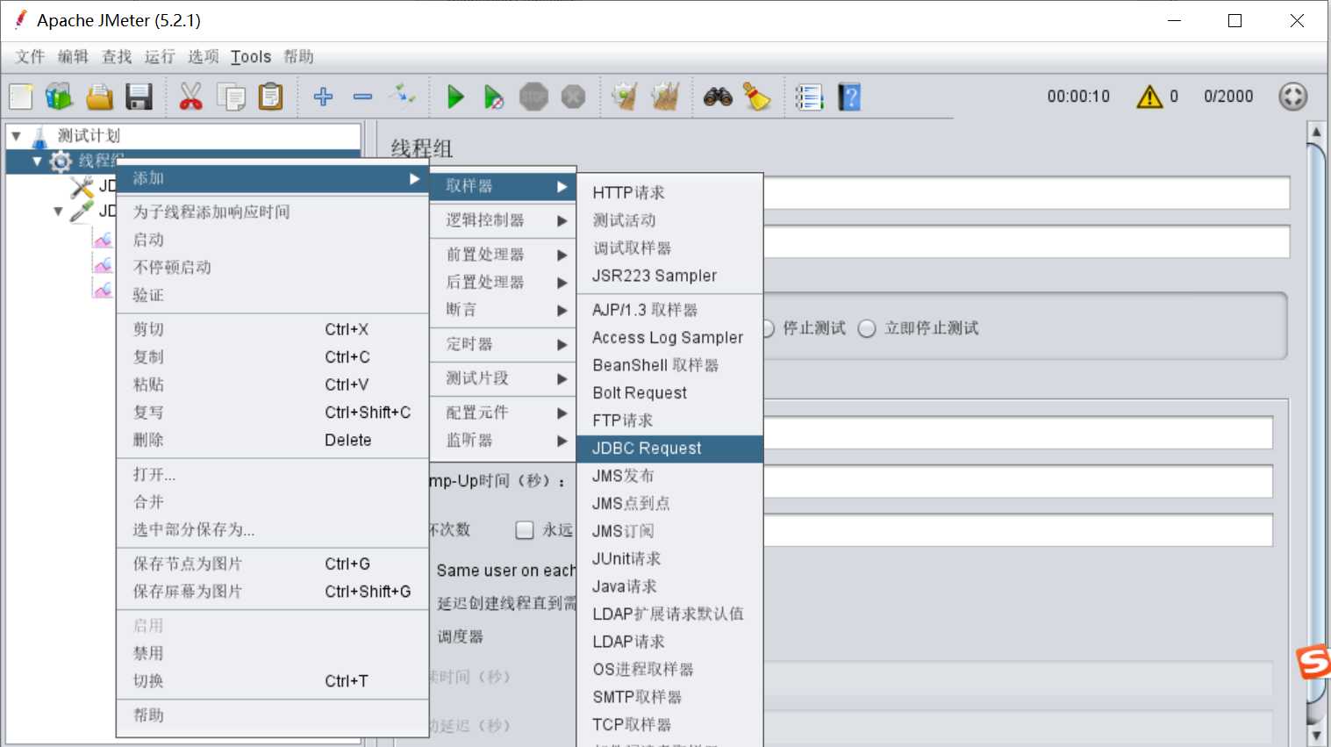Click the 00:00:10 elapsed time text

1078,97
